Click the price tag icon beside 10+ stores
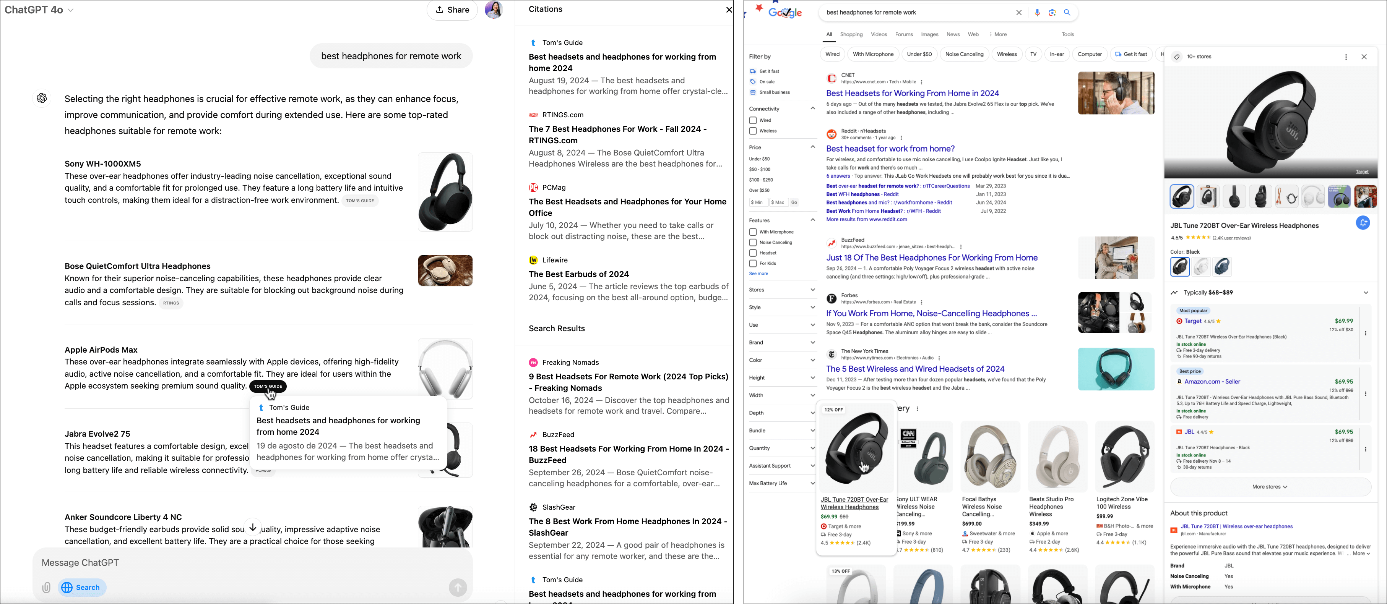 [1176, 57]
